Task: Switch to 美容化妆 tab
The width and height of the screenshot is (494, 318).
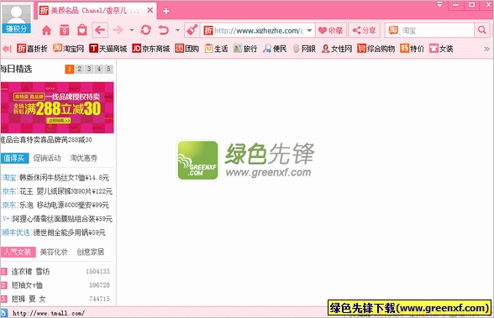Action: (x=54, y=252)
